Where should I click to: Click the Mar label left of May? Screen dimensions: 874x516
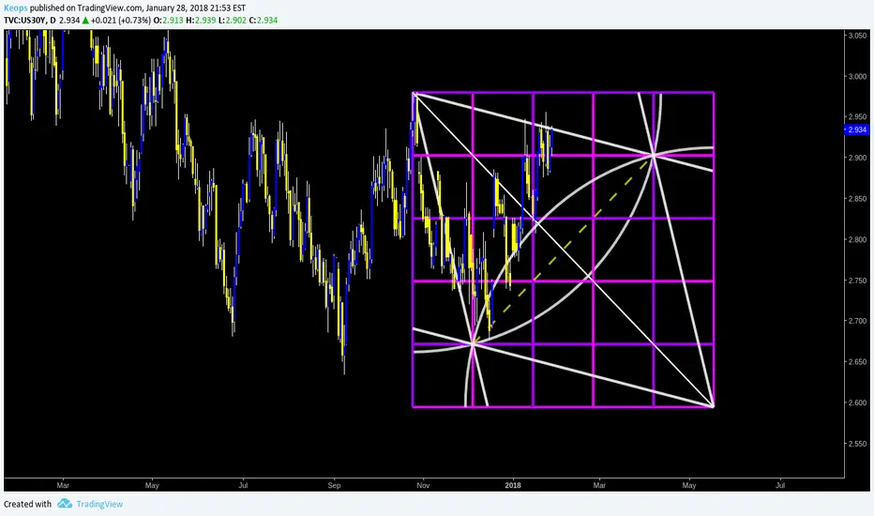click(63, 485)
